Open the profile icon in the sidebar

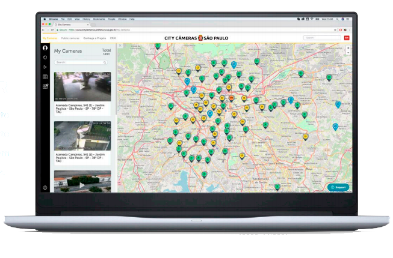tap(45, 47)
